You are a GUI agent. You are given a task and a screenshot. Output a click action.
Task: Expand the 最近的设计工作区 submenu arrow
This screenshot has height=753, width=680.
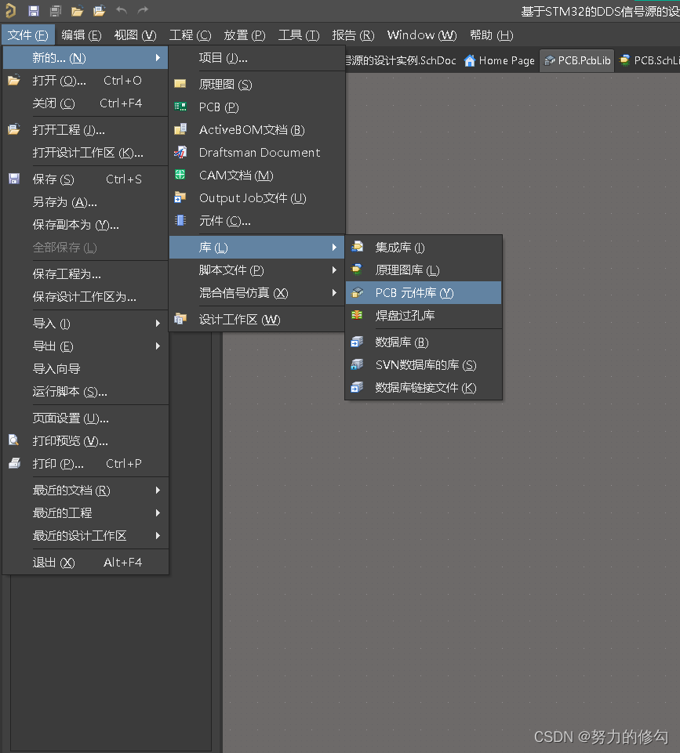(x=158, y=535)
